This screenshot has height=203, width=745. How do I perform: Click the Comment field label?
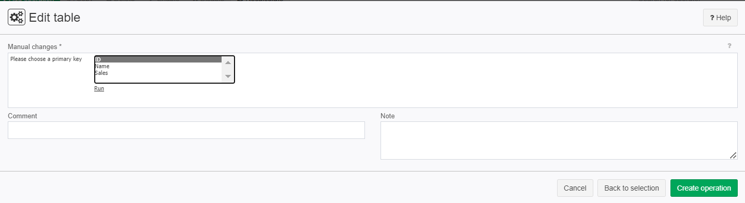[x=22, y=116]
